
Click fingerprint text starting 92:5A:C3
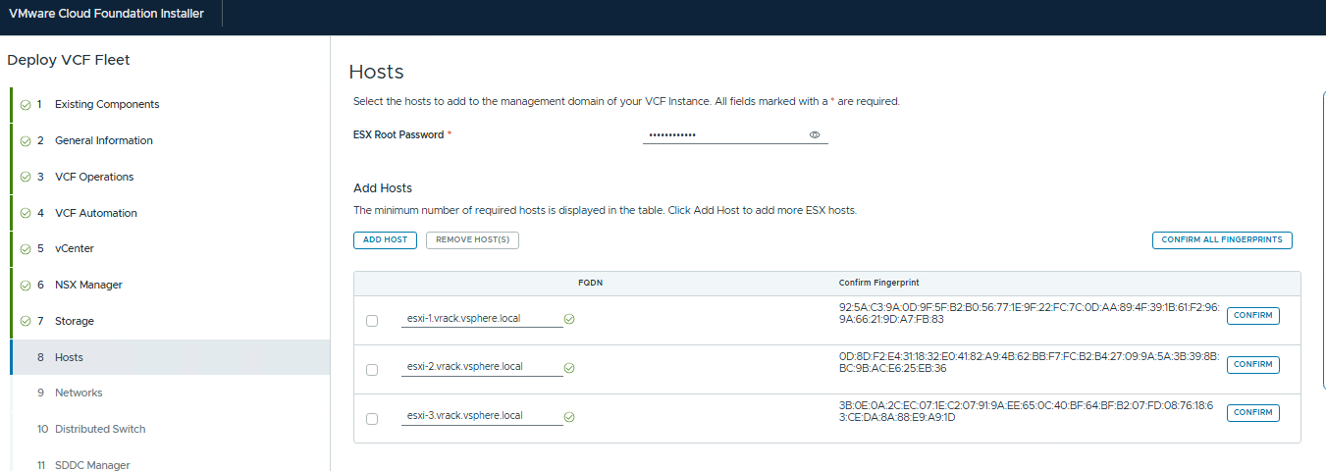pyautogui.click(x=1029, y=313)
